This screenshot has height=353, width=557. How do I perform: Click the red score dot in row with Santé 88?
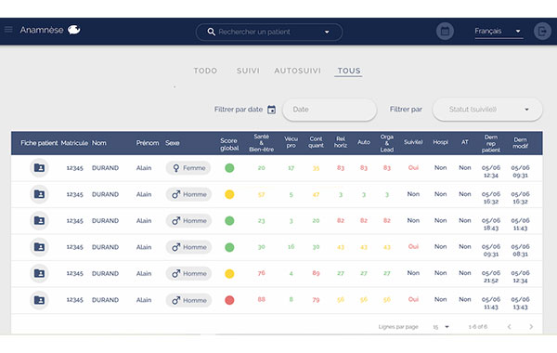click(x=229, y=300)
